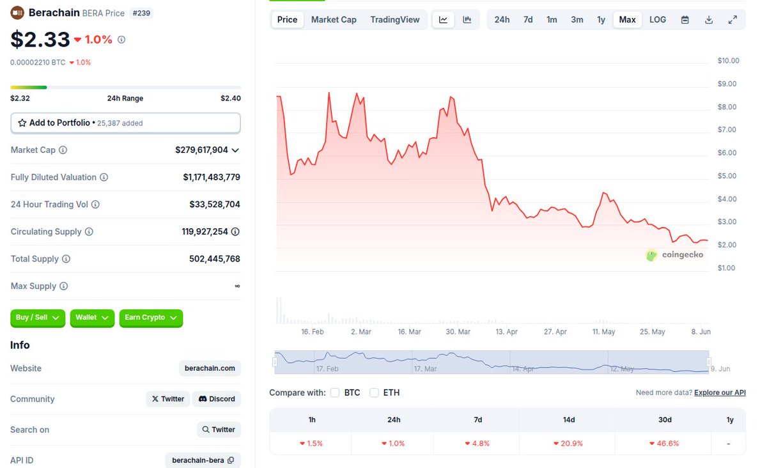Viewport: 767px width, 468px height.
Task: Click the 7d column header in performance table
Action: pos(478,419)
